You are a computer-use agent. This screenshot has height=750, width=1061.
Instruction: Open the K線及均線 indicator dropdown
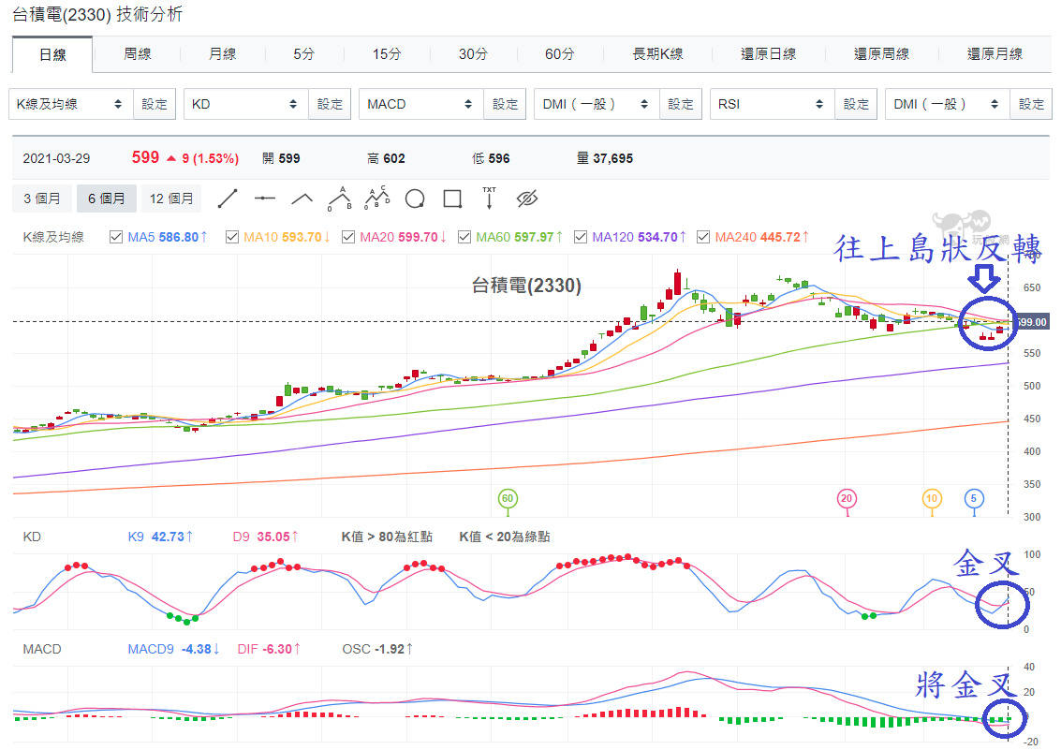coord(71,104)
